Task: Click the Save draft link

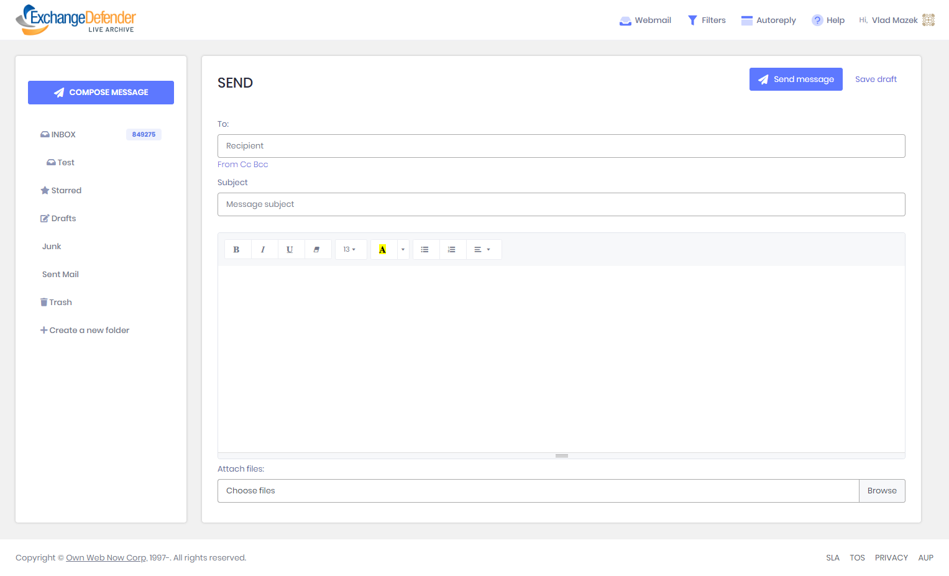Action: click(876, 79)
